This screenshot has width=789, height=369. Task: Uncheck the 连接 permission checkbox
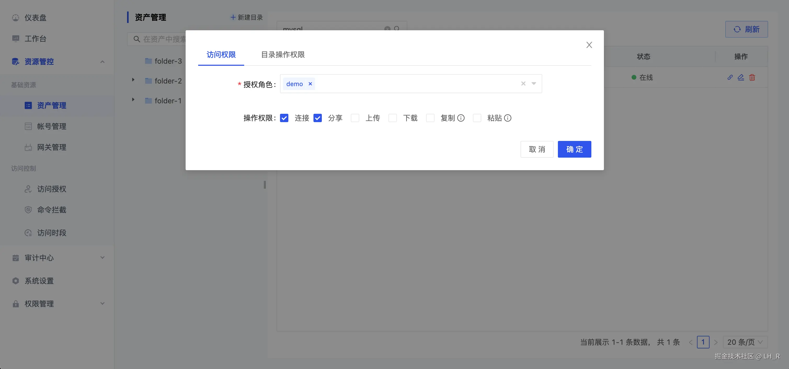tap(284, 118)
